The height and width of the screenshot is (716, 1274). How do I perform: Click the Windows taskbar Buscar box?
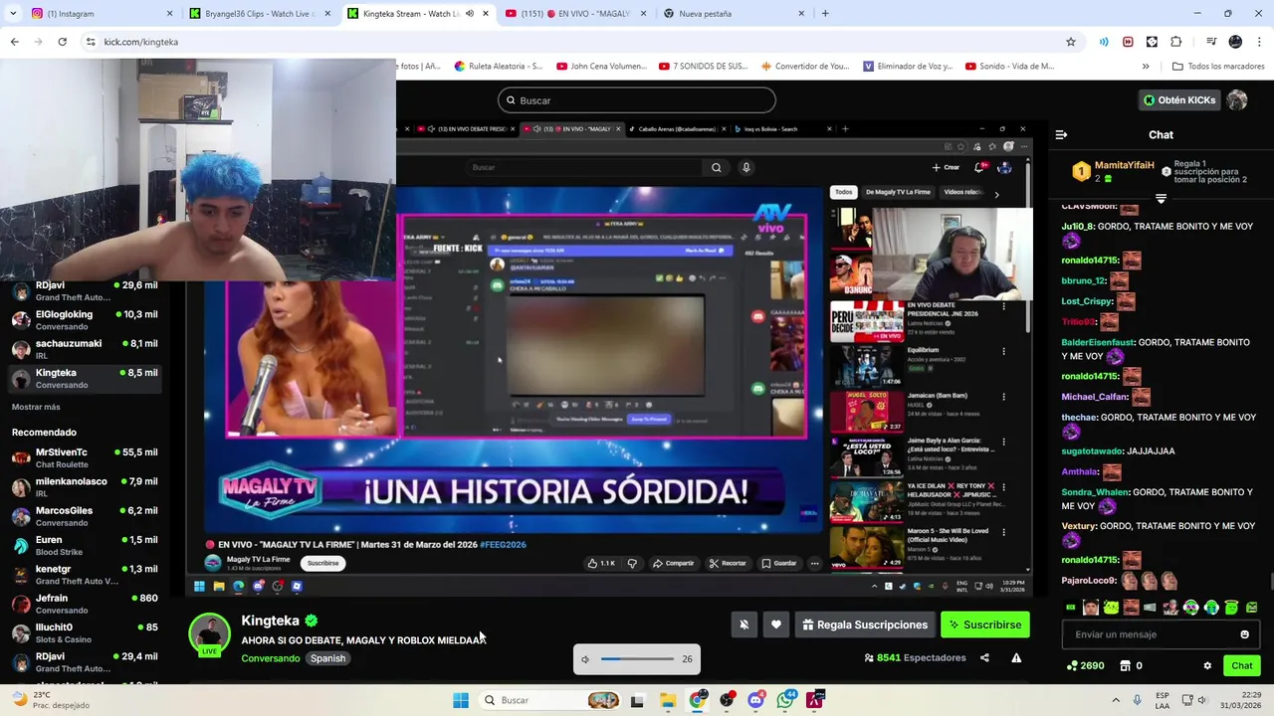coord(549,700)
